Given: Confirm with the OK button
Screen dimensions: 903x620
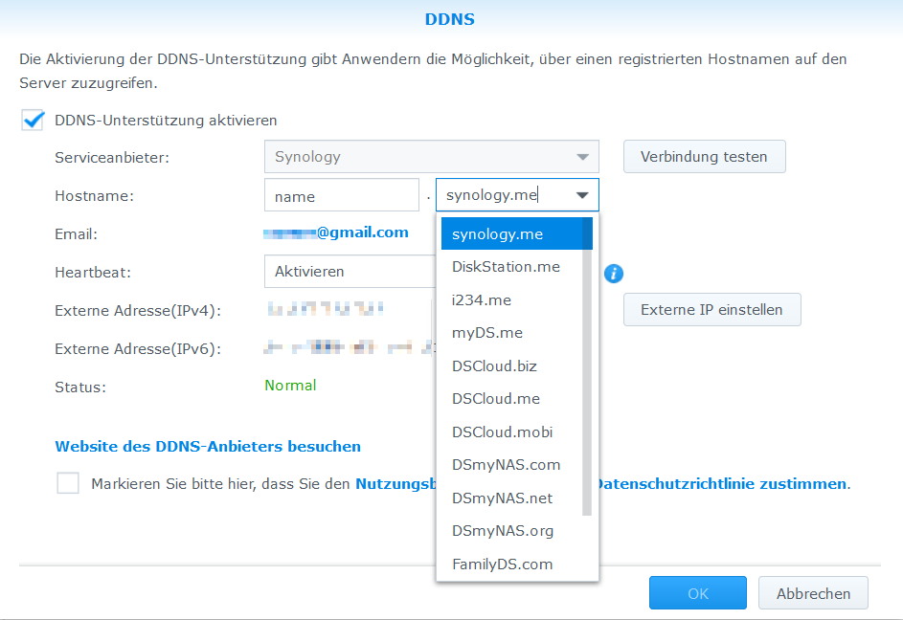Looking at the screenshot, I should [698, 593].
